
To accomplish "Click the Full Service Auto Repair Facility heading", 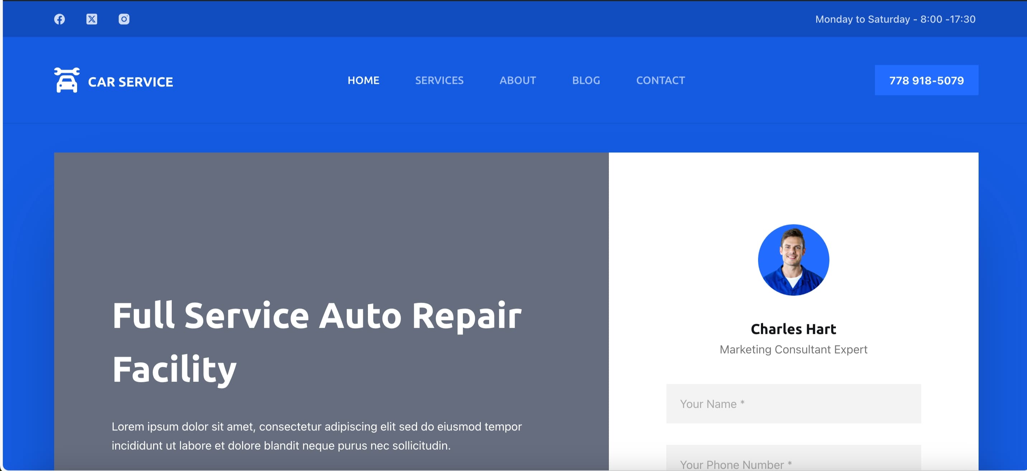I will pyautogui.click(x=316, y=342).
